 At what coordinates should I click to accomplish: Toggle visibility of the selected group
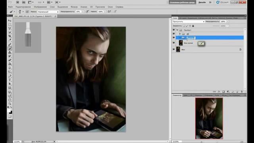pyautogui.click(x=174, y=38)
